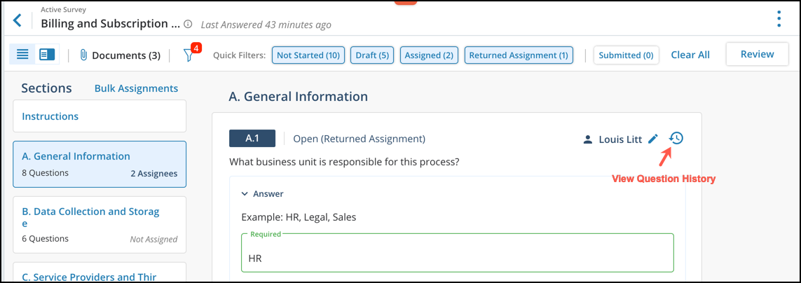Go back using the left chevron arrow

[18, 20]
